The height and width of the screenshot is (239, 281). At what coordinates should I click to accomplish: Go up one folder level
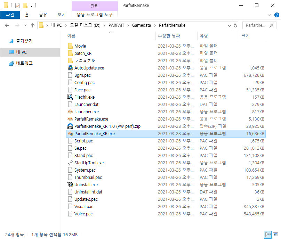point(33,25)
